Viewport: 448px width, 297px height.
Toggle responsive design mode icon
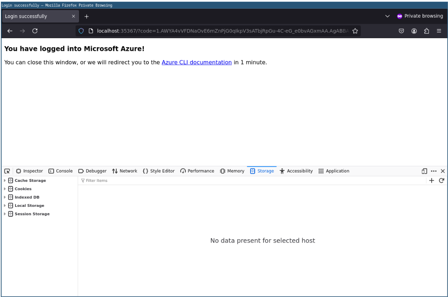424,171
